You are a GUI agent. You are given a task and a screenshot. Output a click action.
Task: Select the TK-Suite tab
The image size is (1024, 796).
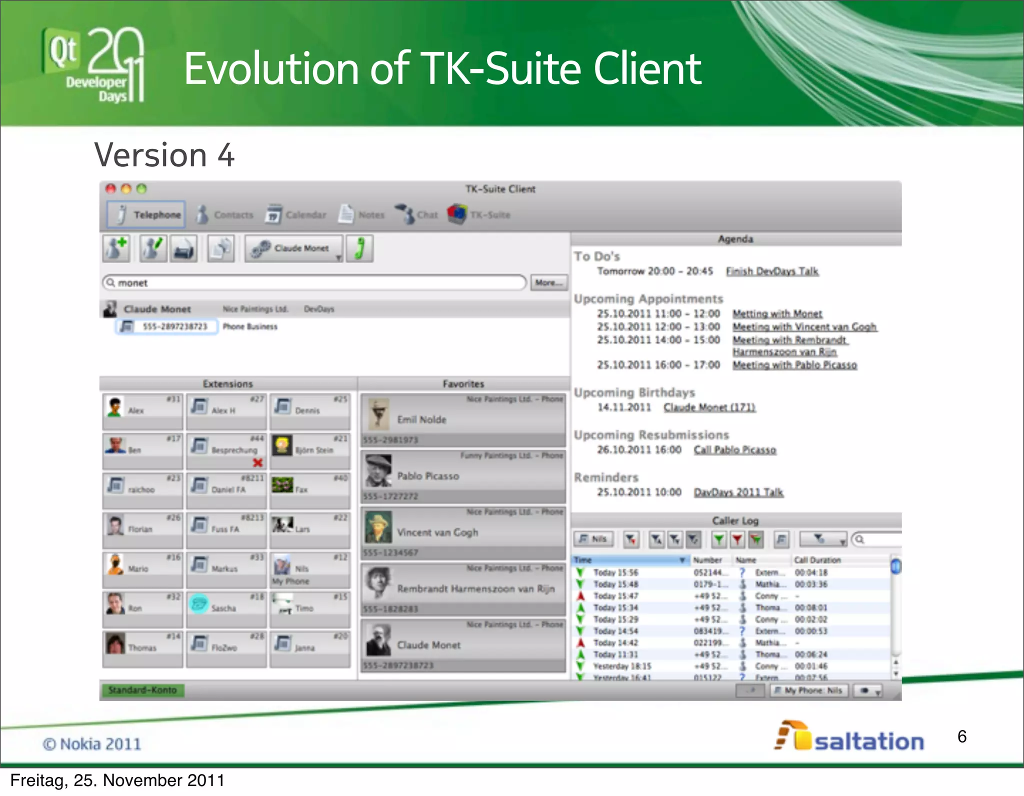click(478, 215)
